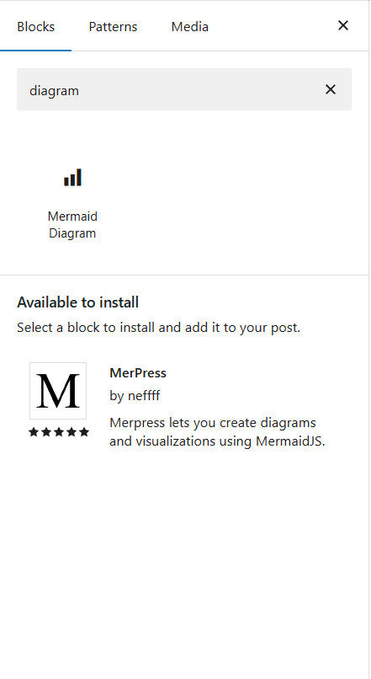Click the MerPress M logo thumbnail
This screenshot has width=371, height=679.
tap(58, 391)
